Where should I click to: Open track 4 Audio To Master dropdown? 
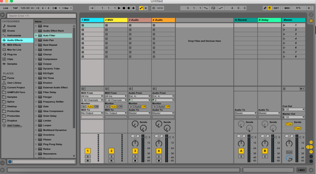click(x=163, y=113)
